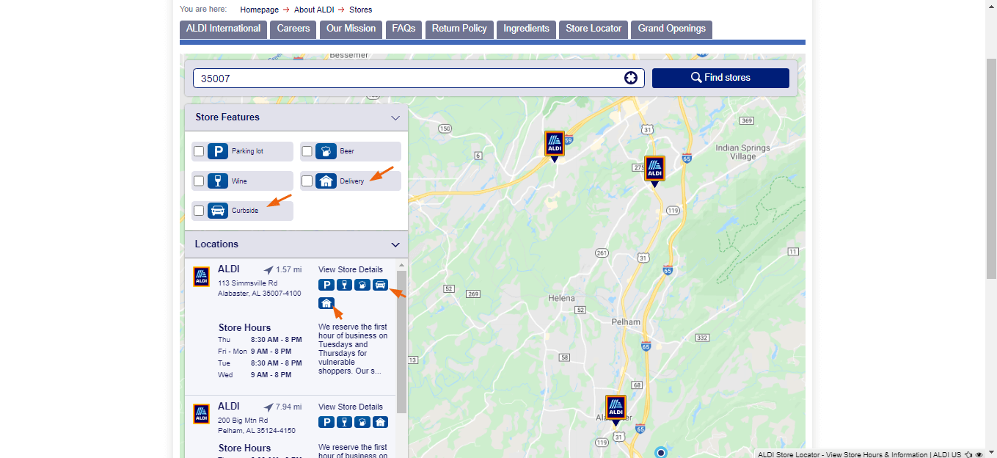Click the Wine glass filter icon
This screenshot has width=997, height=458.
point(218,181)
